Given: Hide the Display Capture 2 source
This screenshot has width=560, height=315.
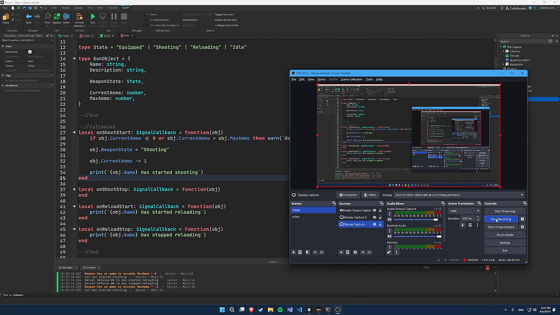Looking at the screenshot, I should click(375, 217).
